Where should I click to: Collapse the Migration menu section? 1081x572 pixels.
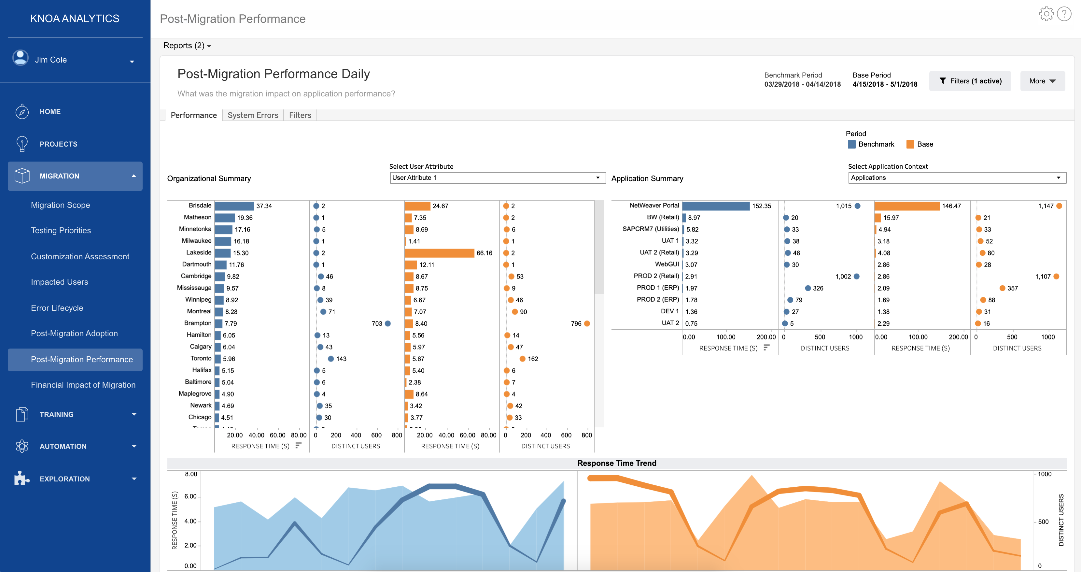[133, 176]
